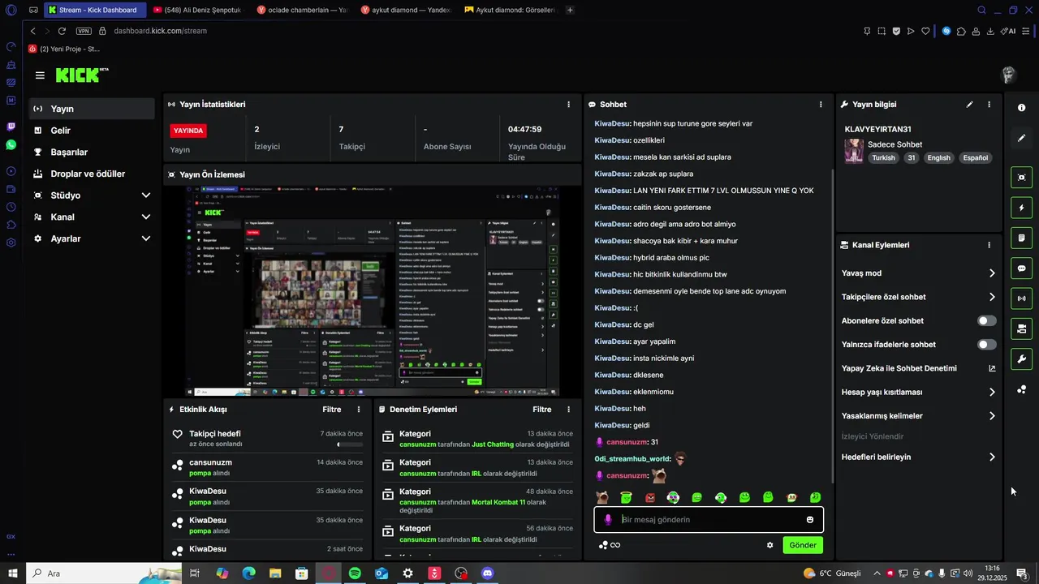Click the three-bubbles icon at the bottom of the right rail
Viewport: 1039px width, 584px height.
(1021, 389)
